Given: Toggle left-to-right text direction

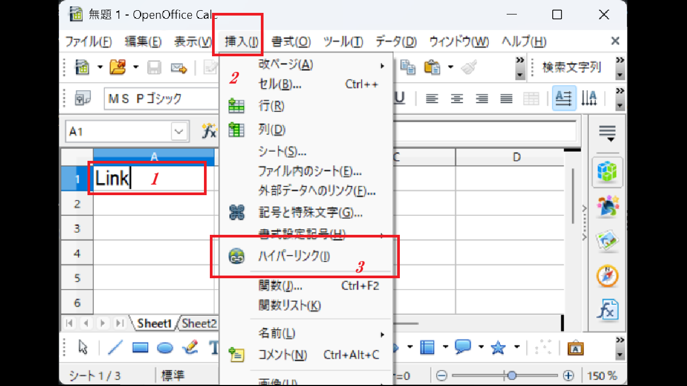Looking at the screenshot, I should pyautogui.click(x=564, y=98).
